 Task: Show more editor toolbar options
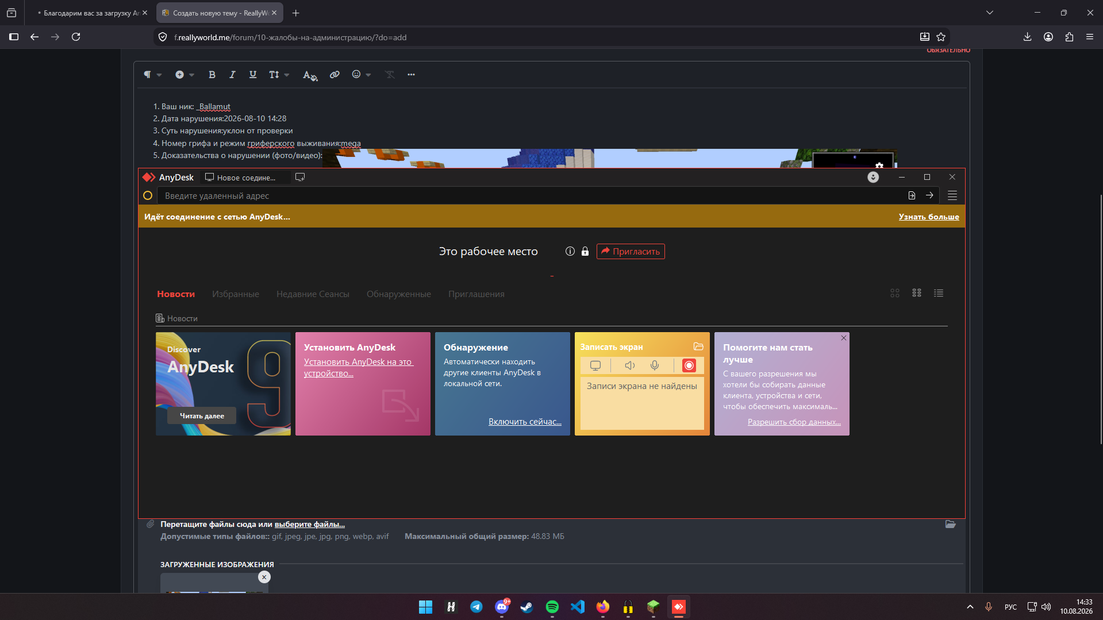(x=411, y=75)
